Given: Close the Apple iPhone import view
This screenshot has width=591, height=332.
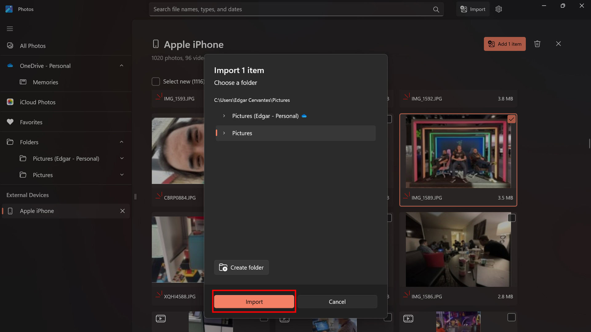Looking at the screenshot, I should tap(558, 44).
